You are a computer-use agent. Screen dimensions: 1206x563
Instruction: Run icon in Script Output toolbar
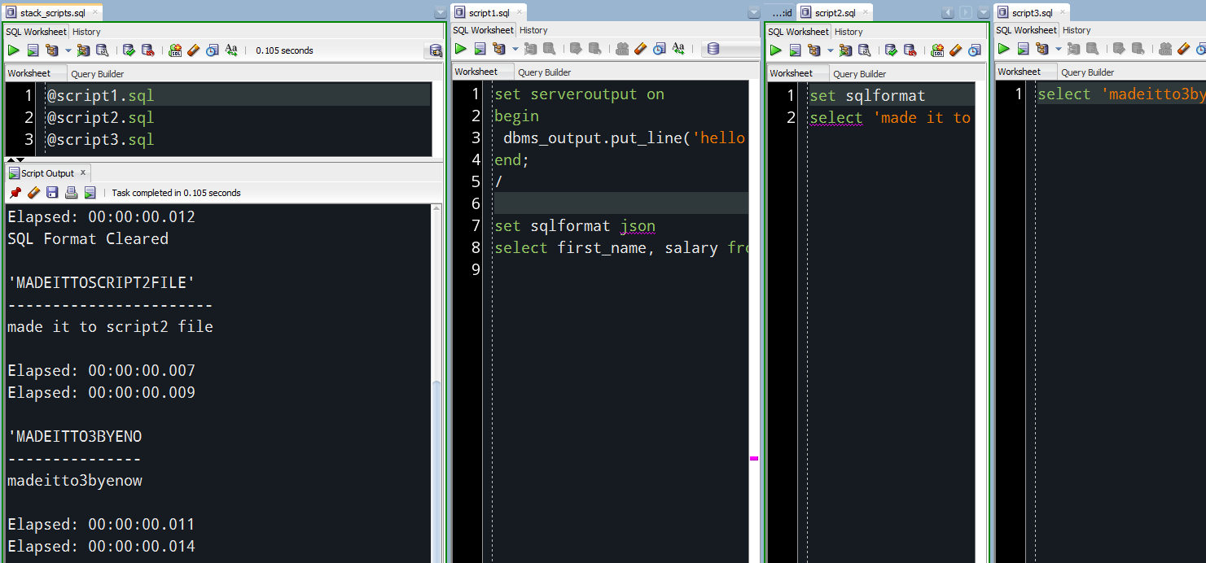(x=90, y=193)
